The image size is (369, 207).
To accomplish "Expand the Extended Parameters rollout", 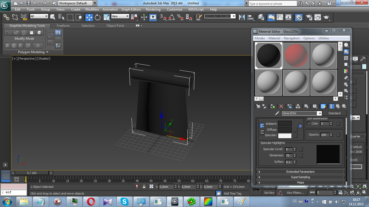I will 300,172.
